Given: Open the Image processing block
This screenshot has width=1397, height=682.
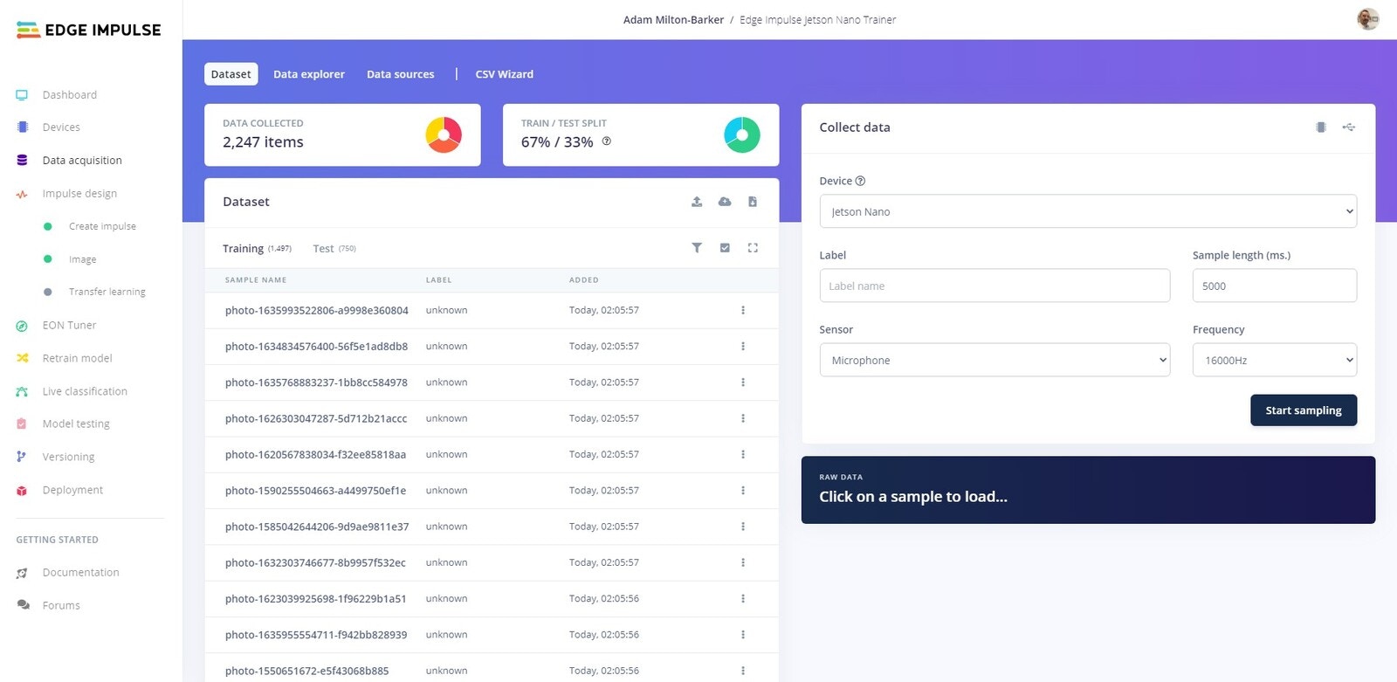Looking at the screenshot, I should point(82,259).
